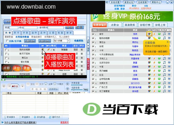The image size is (174, 125).
Task: Download 隐形的翅膀 in the right list
Action: pos(159,38)
